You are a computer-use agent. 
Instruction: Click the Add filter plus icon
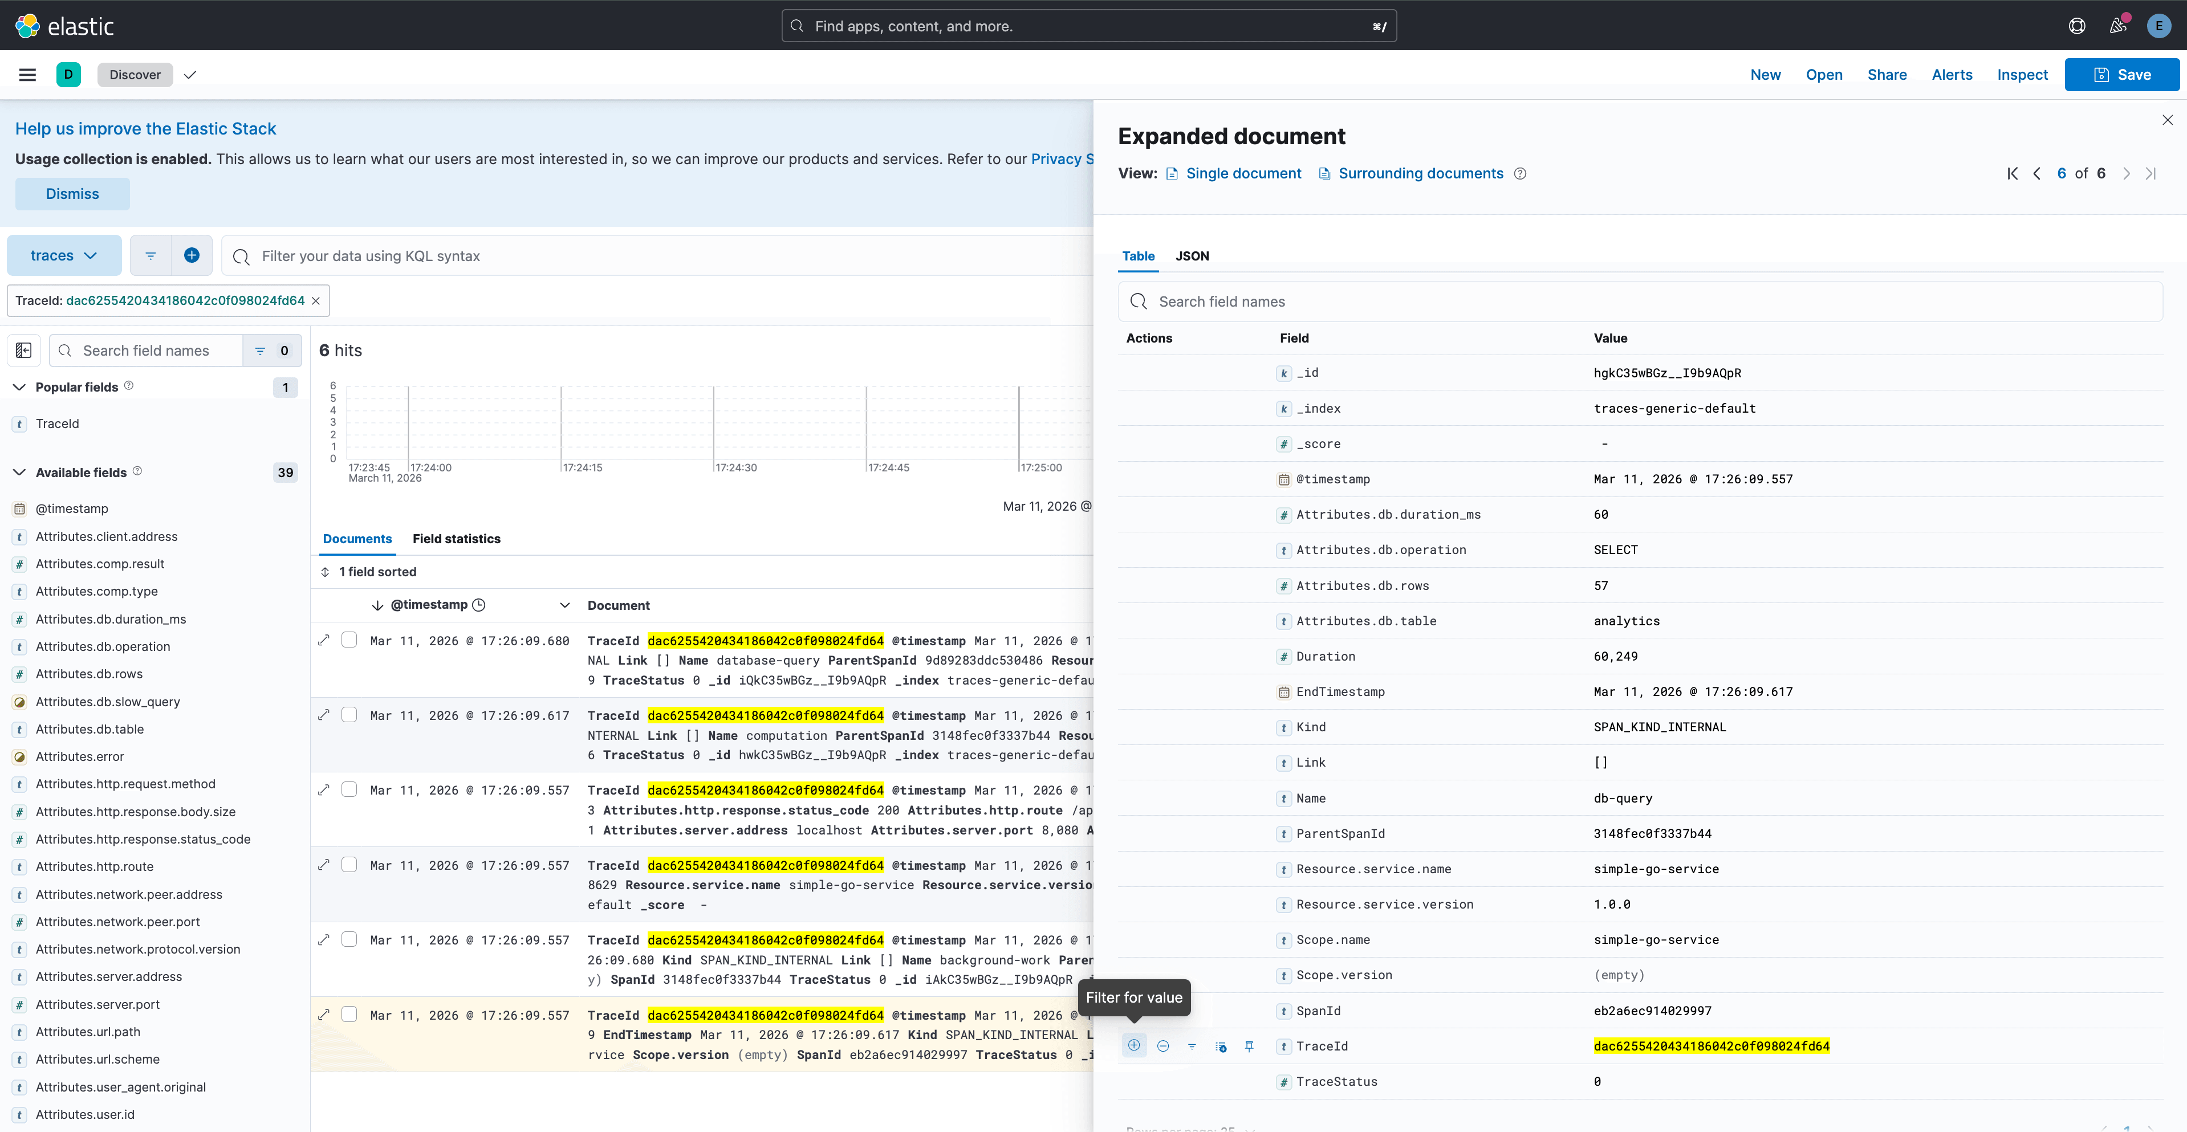point(192,255)
